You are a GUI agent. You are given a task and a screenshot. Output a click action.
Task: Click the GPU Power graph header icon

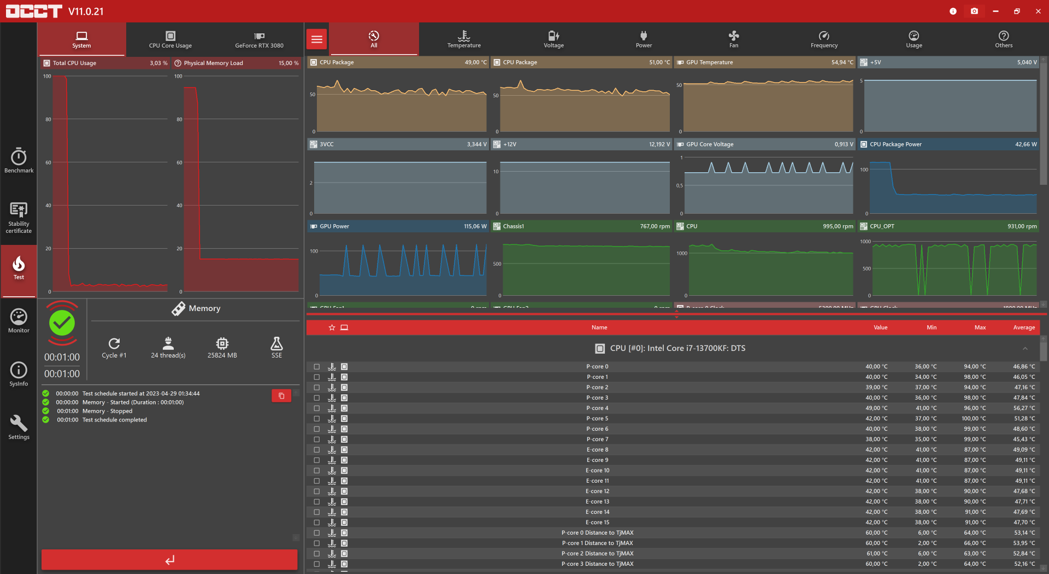pyautogui.click(x=314, y=226)
